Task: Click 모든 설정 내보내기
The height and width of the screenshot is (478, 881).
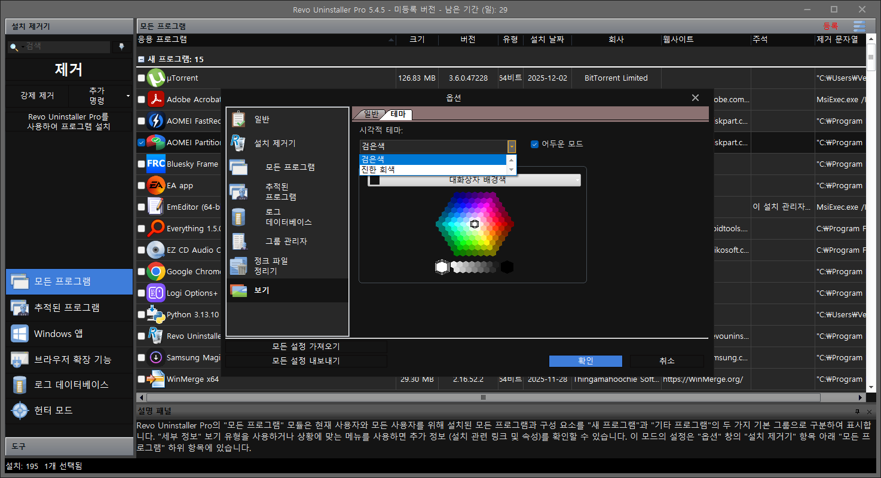Action: point(306,361)
